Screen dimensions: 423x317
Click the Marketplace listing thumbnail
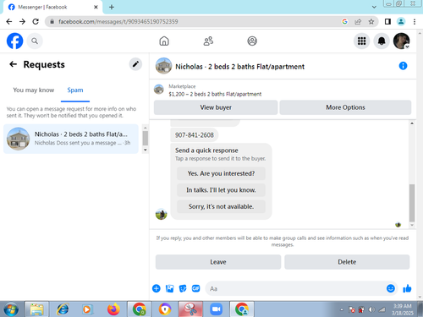pos(159,90)
